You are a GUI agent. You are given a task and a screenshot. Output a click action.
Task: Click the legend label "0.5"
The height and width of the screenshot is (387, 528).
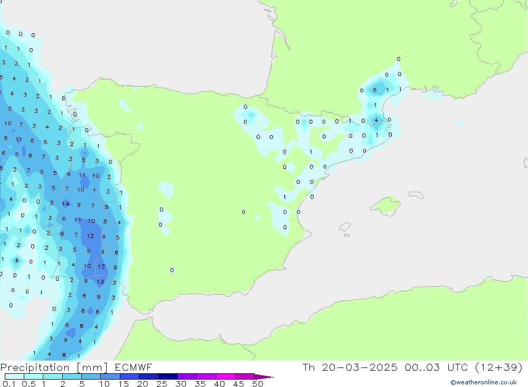(29, 384)
